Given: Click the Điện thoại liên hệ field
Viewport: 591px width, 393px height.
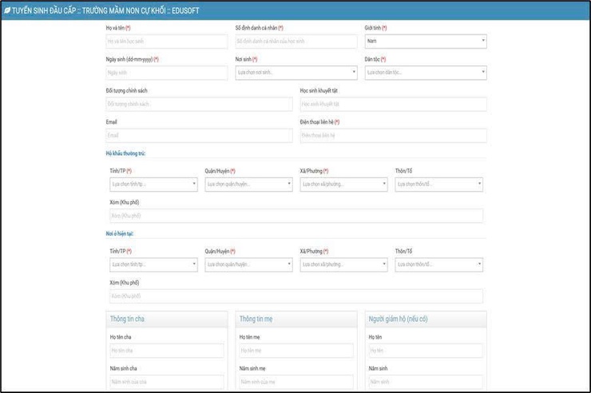Looking at the screenshot, I should pyautogui.click(x=393, y=135).
